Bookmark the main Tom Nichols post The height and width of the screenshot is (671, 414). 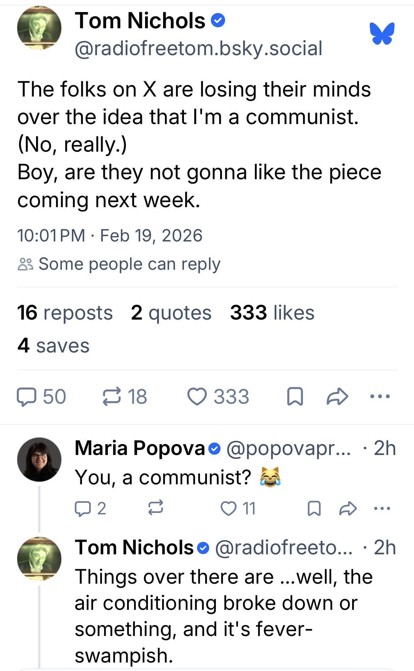point(295,397)
